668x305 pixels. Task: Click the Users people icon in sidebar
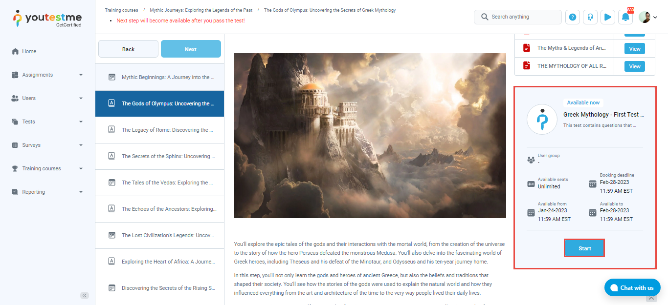[x=15, y=98]
